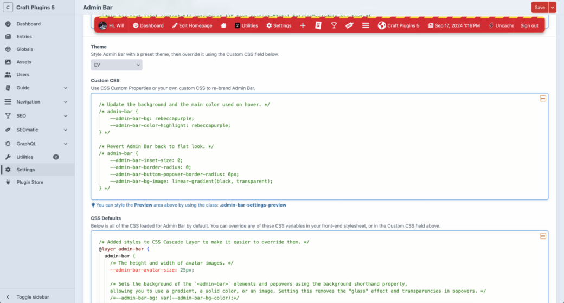Screen dimensions: 564x303
Task: Click the red Save button
Action: (x=540, y=7)
